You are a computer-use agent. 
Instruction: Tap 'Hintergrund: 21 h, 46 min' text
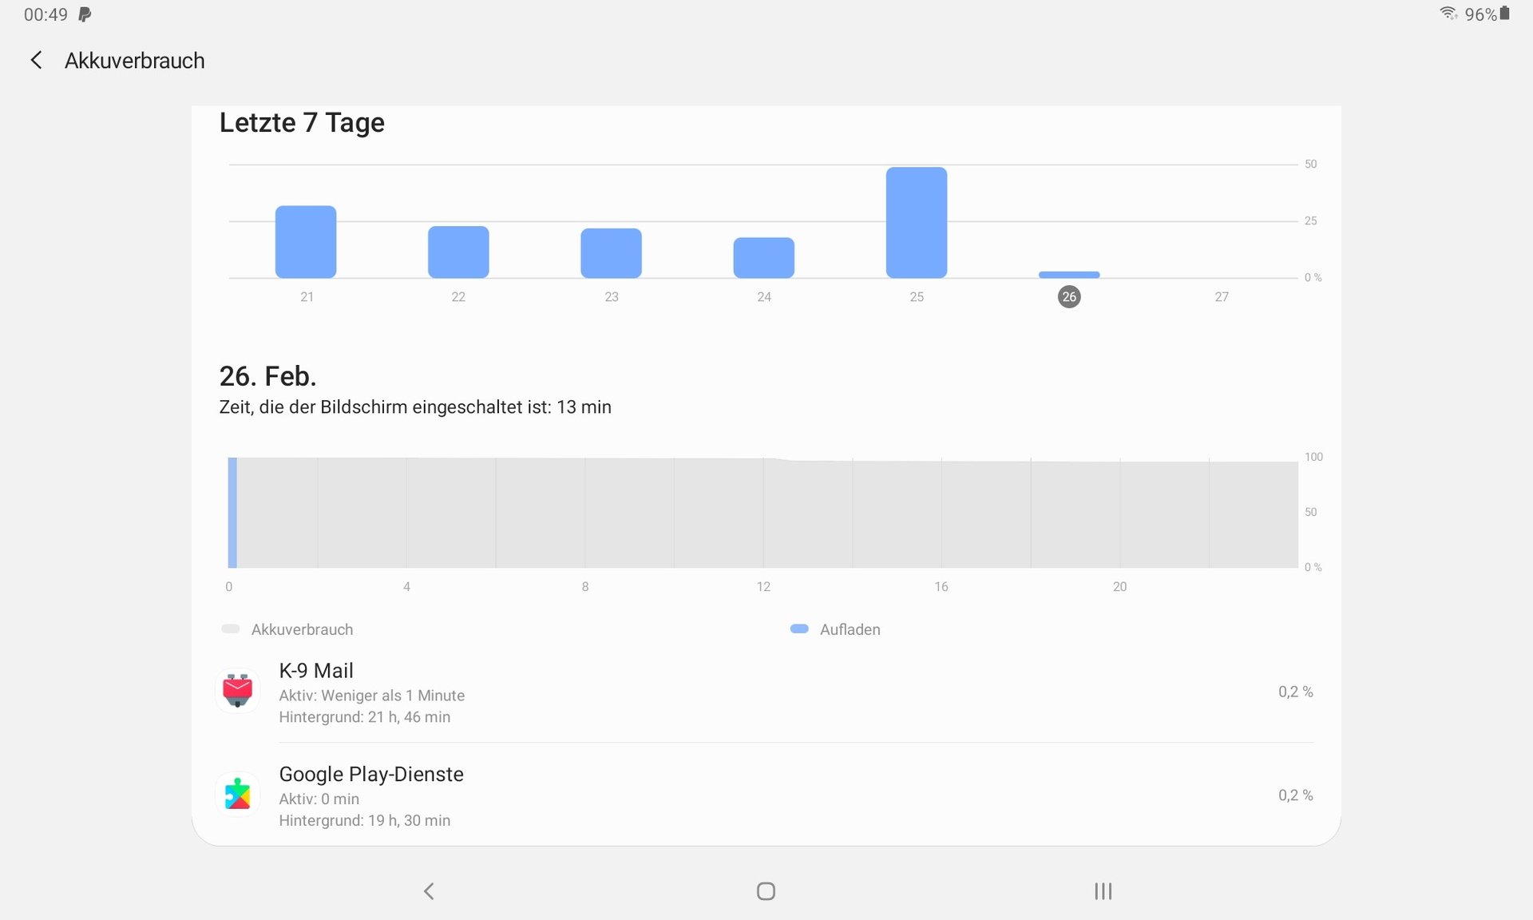point(364,716)
